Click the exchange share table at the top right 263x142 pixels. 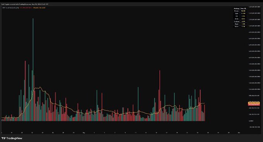point(240,17)
